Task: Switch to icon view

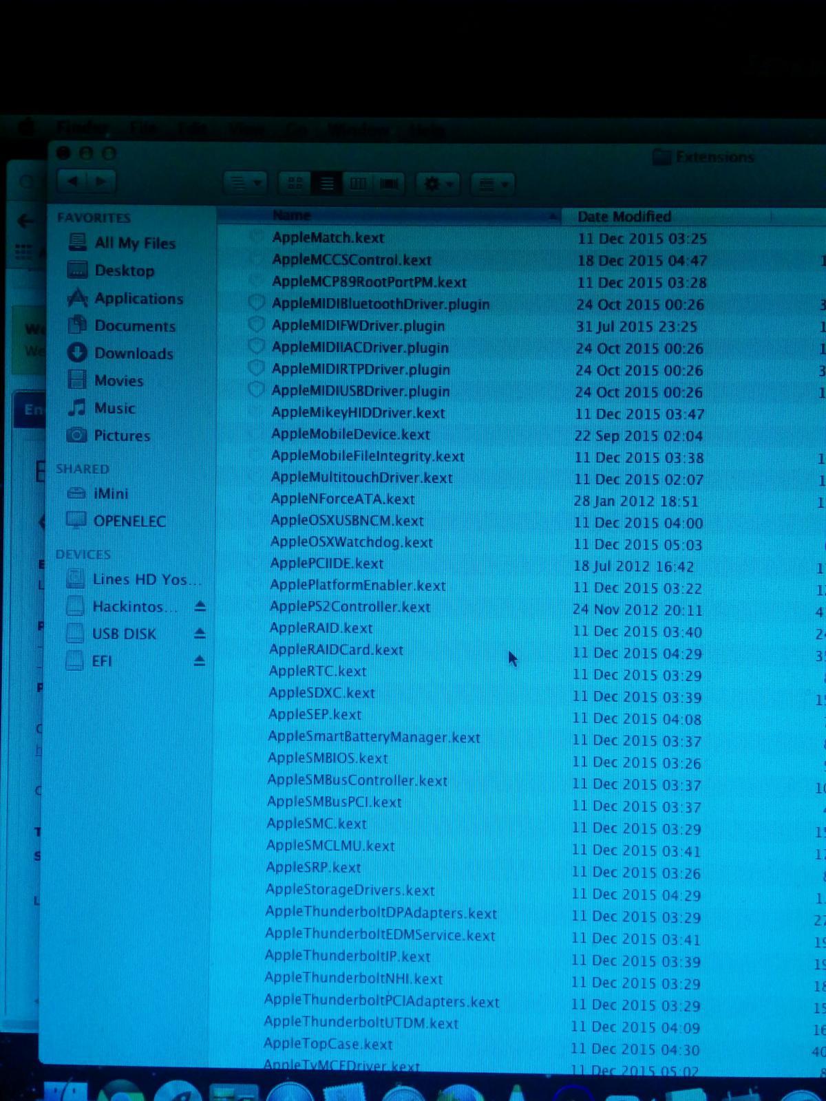Action: click(295, 183)
